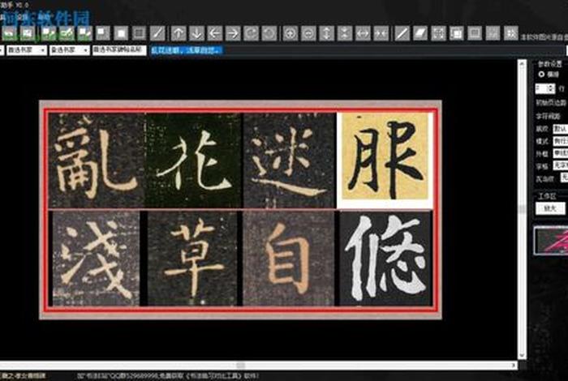Move down with the down arrow icon
Image resolution: width=568 pixels, height=381 pixels.
[x=196, y=34]
